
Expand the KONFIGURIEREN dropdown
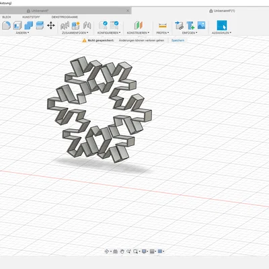tap(109, 33)
